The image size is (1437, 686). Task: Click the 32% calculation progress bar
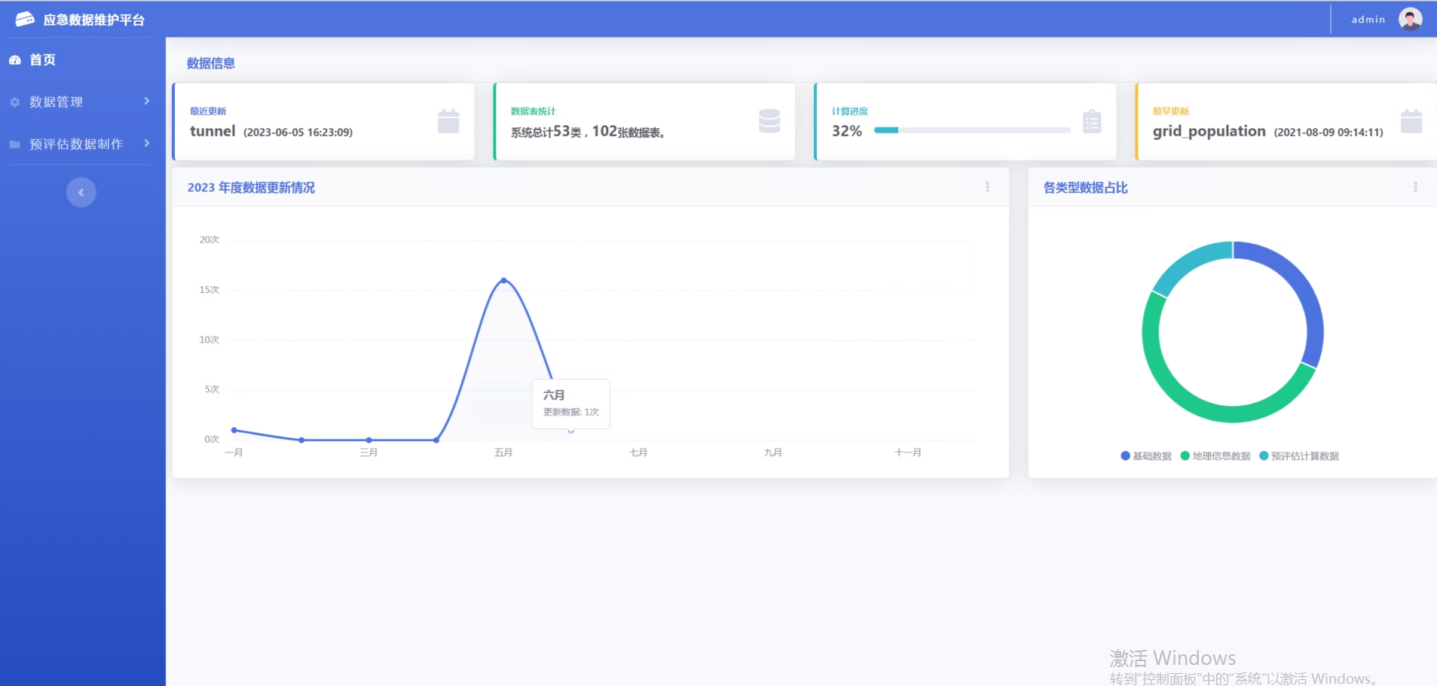(971, 130)
